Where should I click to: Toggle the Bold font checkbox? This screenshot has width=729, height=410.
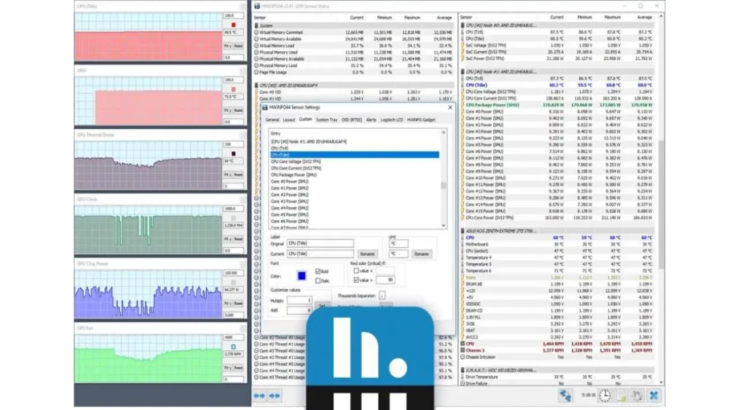pyautogui.click(x=318, y=272)
